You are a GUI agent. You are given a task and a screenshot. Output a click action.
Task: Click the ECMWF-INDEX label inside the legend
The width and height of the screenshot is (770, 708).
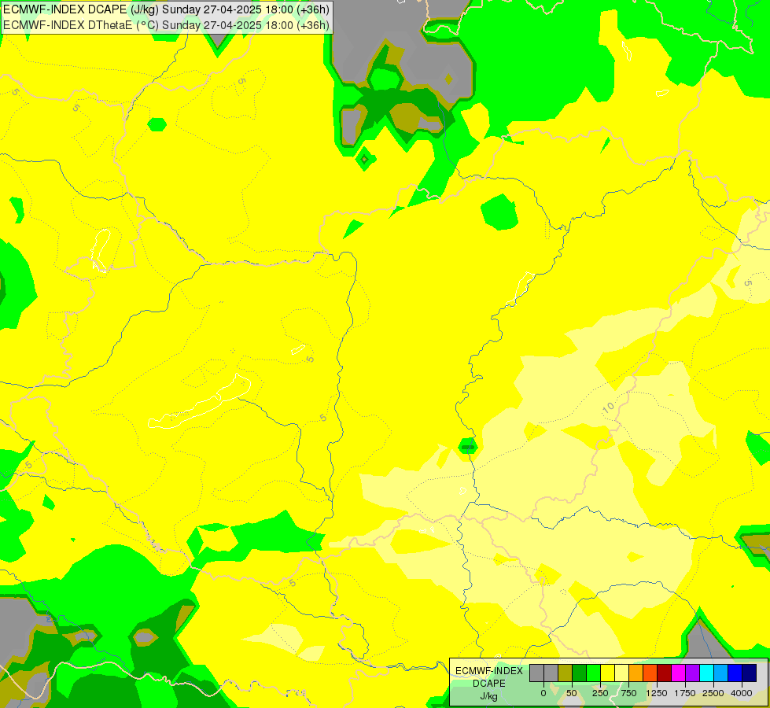[489, 671]
